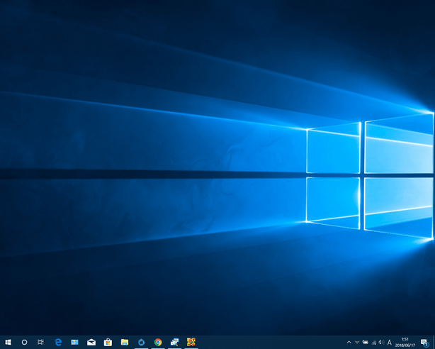Open File Explorer folder icon
This screenshot has height=349, width=435.
125,342
